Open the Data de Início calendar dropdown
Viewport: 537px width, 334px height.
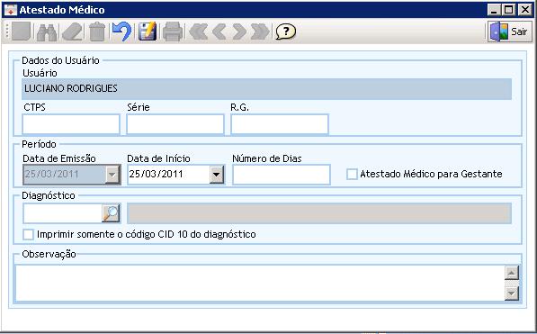[217, 175]
